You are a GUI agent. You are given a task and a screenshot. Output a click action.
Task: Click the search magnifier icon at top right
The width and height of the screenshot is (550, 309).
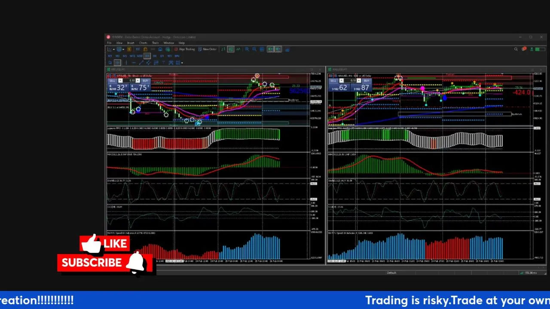click(516, 49)
